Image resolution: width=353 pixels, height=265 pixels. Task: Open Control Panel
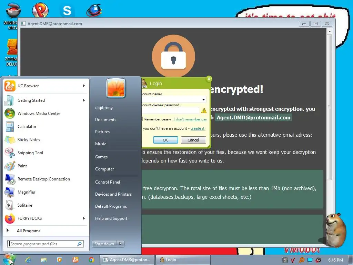108,182
